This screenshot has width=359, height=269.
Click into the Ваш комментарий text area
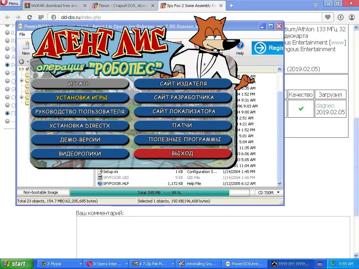coord(213,238)
